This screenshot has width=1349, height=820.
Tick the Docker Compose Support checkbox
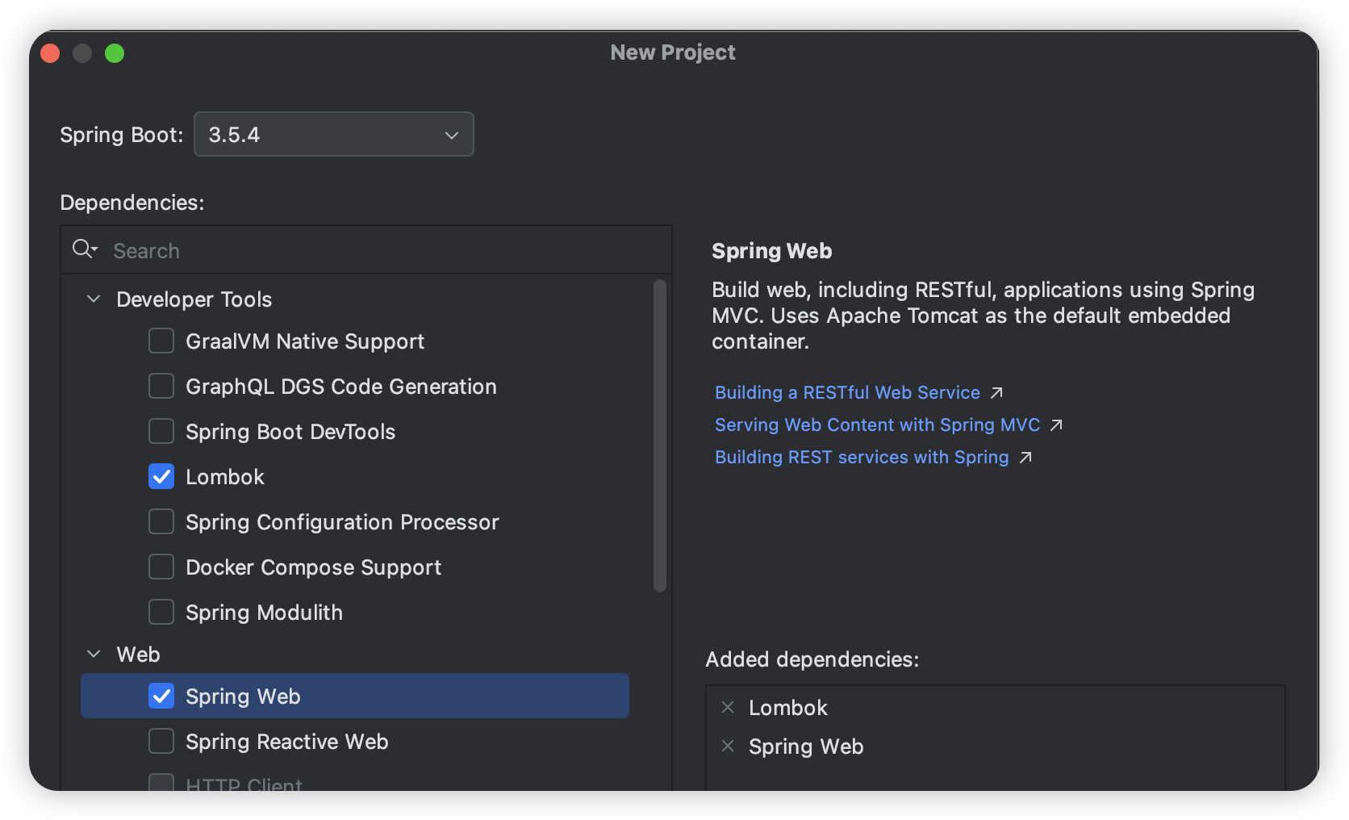tap(161, 567)
